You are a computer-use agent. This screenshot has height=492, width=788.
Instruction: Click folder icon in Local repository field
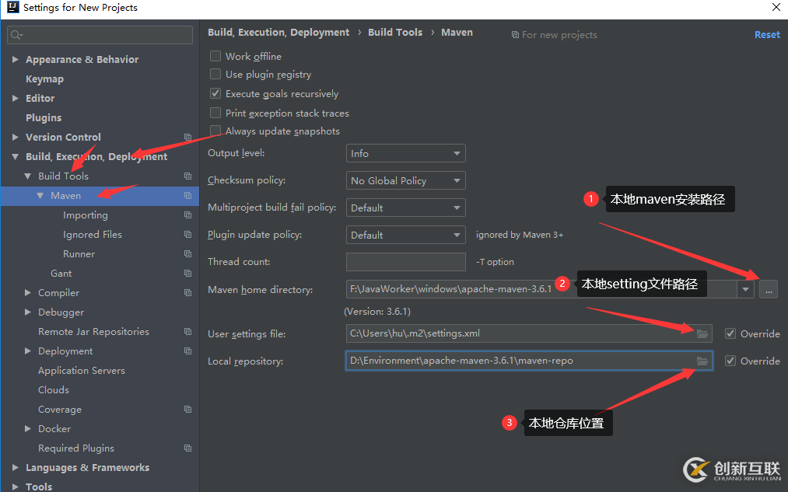tap(702, 361)
